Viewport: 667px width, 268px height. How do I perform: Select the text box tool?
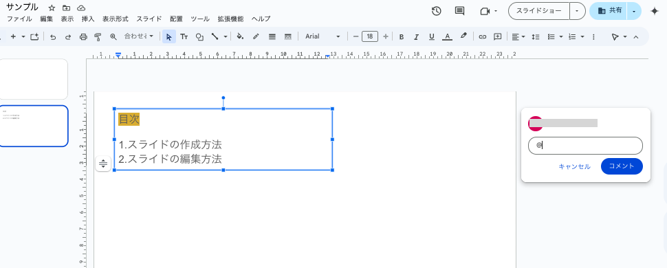point(184,36)
